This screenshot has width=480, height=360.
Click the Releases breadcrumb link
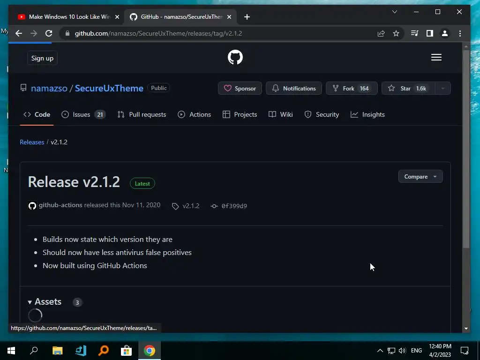coord(32,142)
